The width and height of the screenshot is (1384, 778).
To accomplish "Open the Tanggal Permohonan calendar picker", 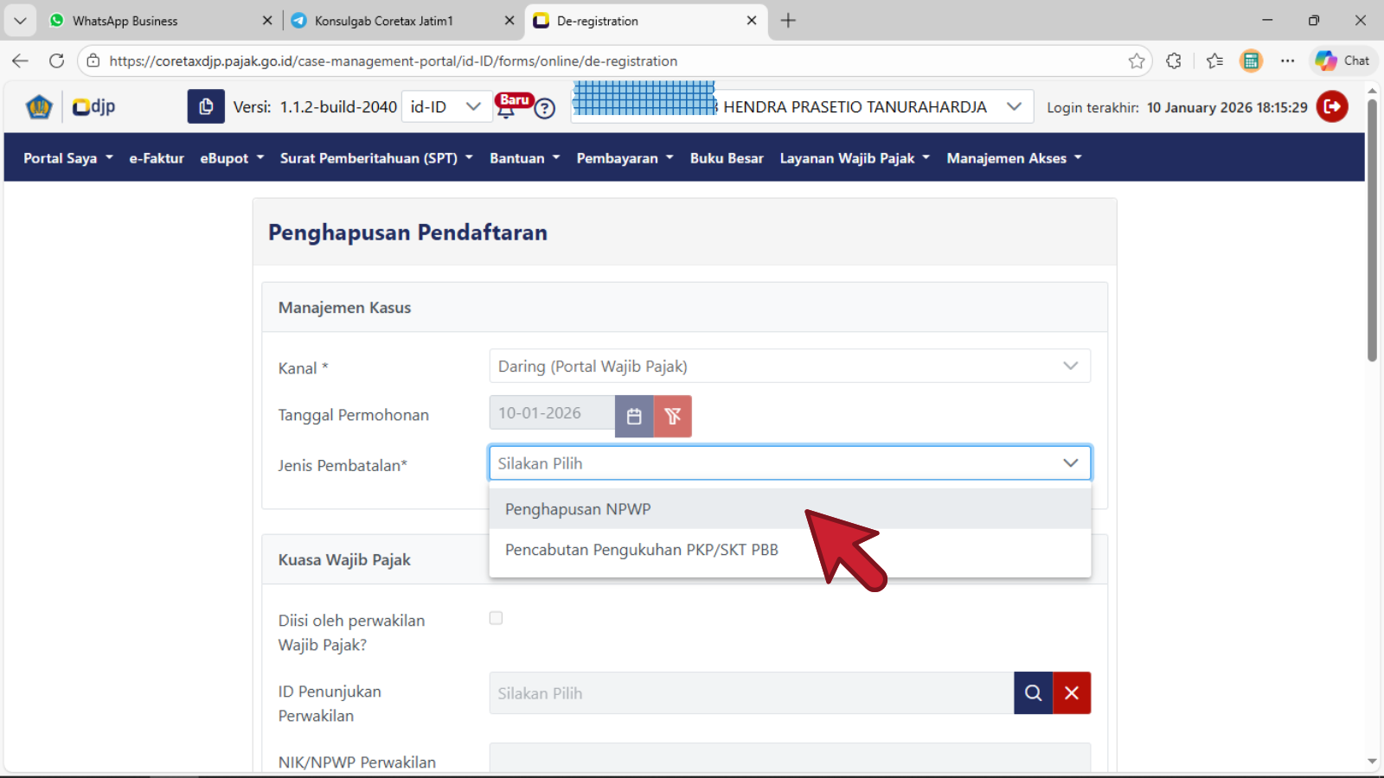I will (x=634, y=416).
